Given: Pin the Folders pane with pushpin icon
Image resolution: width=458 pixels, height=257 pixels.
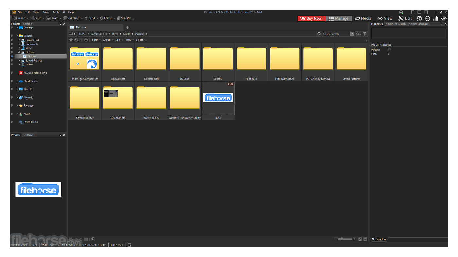Looking at the screenshot, I should [60, 24].
